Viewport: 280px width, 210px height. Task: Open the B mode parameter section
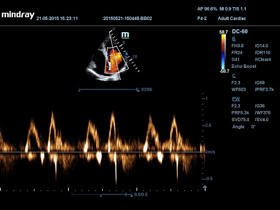tap(234, 39)
